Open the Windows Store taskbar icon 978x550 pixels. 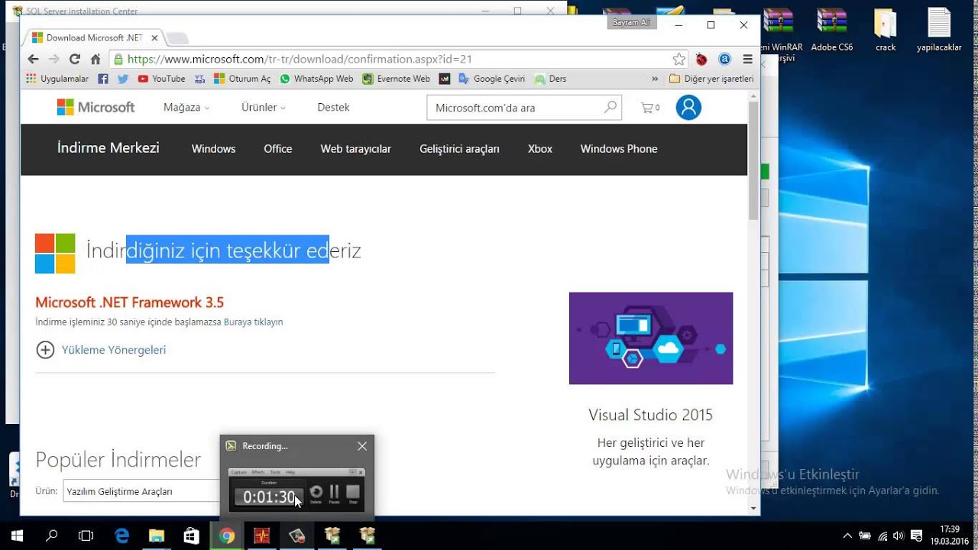tap(192, 535)
